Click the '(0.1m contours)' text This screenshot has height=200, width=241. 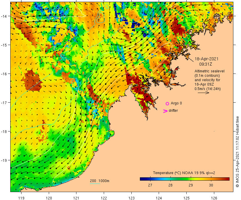point(207,76)
